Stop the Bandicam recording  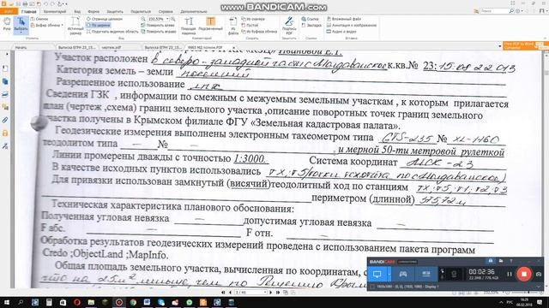[524, 274]
